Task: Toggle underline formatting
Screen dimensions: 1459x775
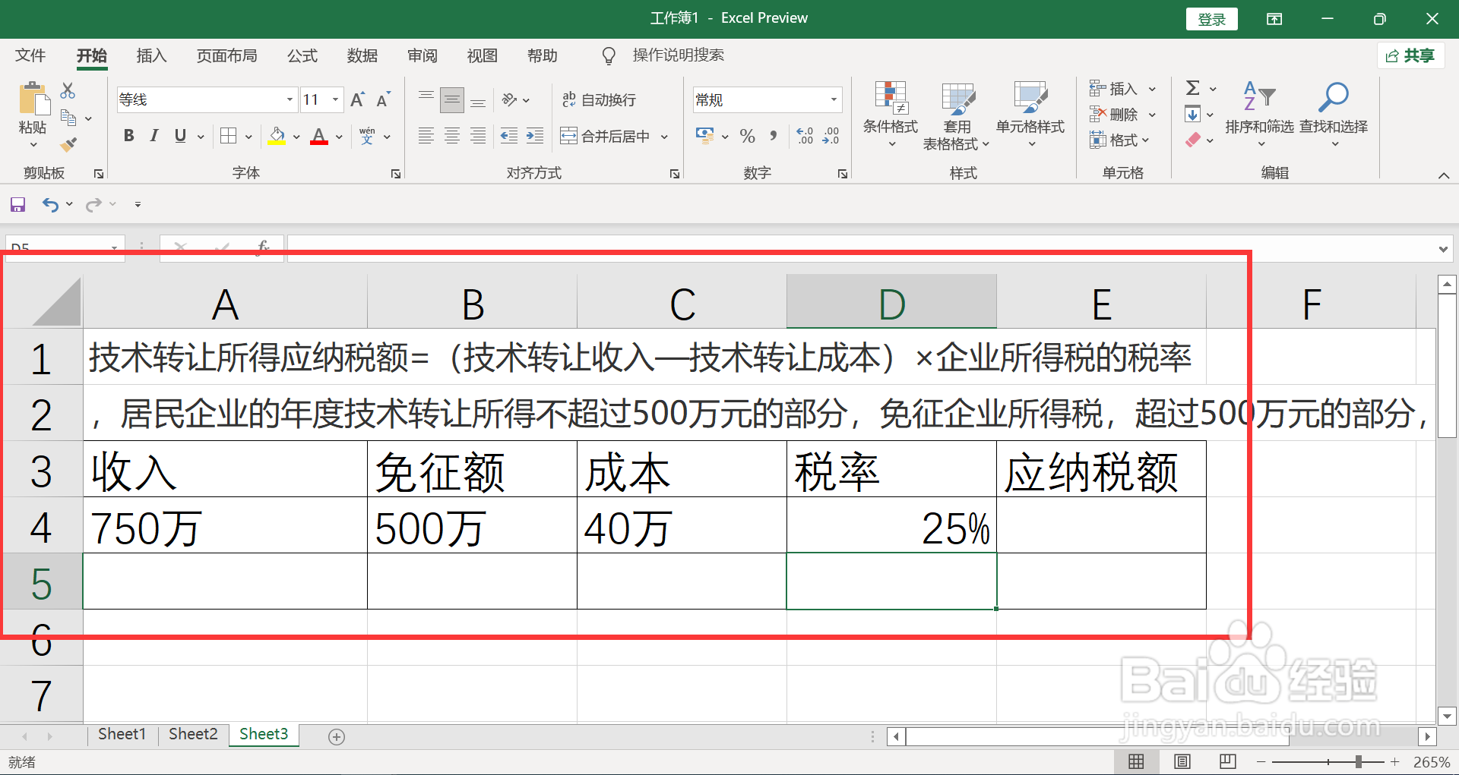Action: (179, 135)
